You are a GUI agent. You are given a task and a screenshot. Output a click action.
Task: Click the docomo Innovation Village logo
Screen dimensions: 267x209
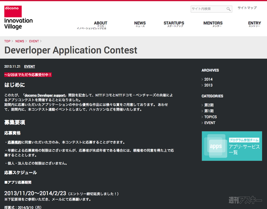tap(18, 17)
